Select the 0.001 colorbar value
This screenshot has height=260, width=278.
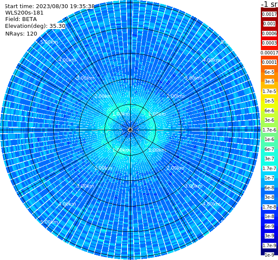(269, 24)
